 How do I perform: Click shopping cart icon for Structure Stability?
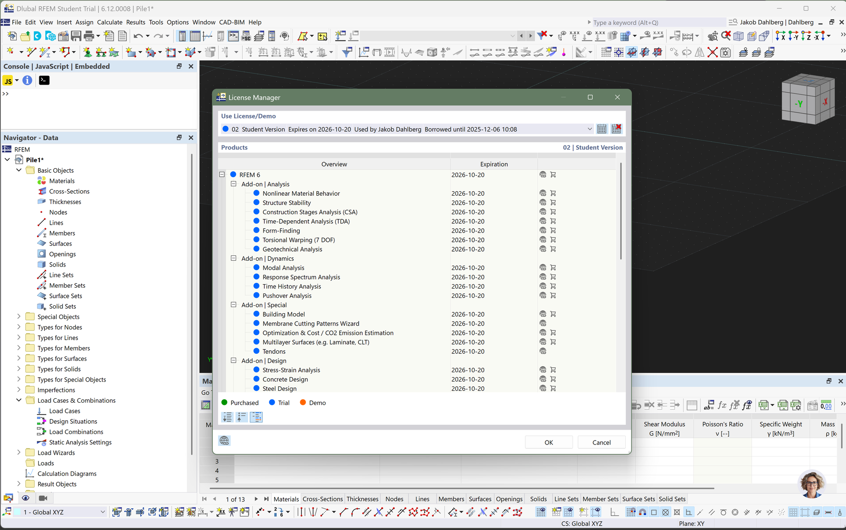pyautogui.click(x=553, y=203)
